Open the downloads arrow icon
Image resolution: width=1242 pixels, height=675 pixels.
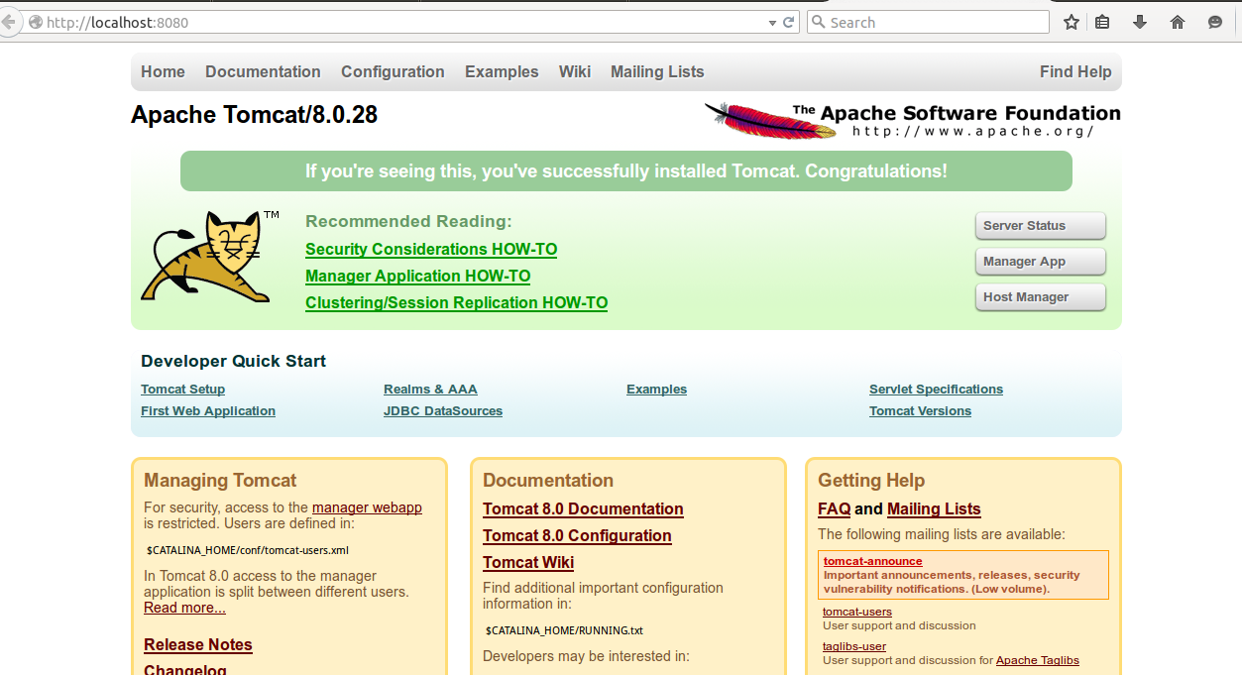tap(1140, 22)
